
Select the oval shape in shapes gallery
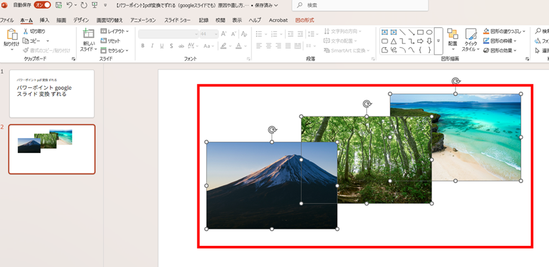(x=429, y=32)
